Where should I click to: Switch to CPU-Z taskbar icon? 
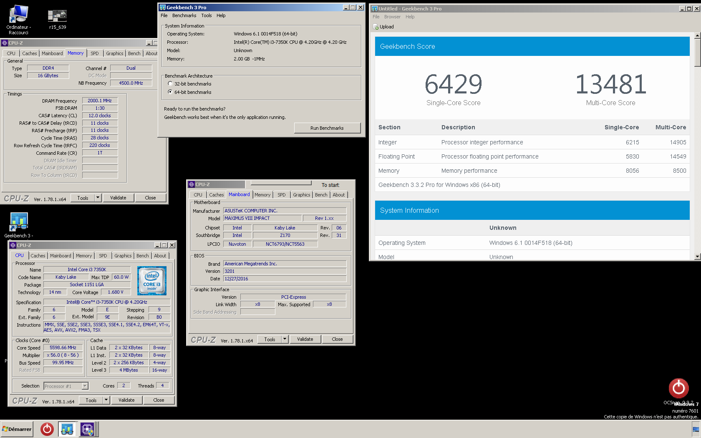(x=87, y=429)
